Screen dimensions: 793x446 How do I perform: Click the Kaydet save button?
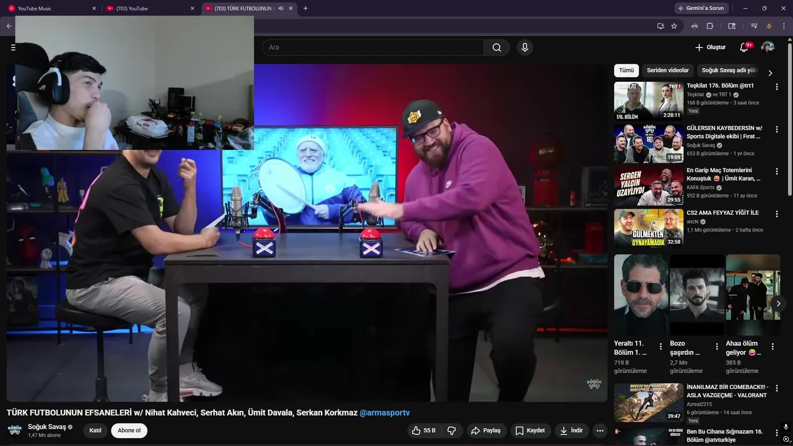pos(531,431)
